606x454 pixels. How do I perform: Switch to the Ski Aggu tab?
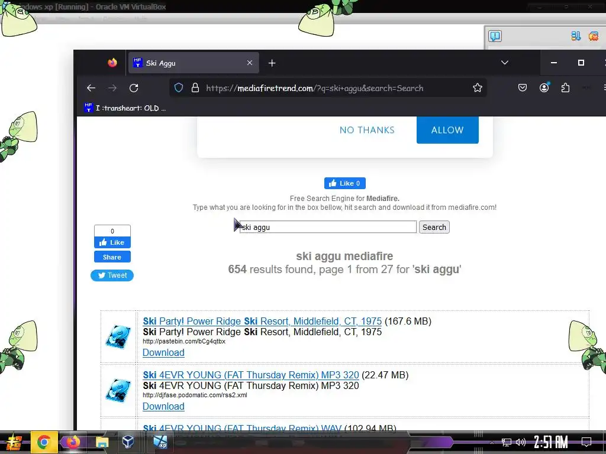194,63
